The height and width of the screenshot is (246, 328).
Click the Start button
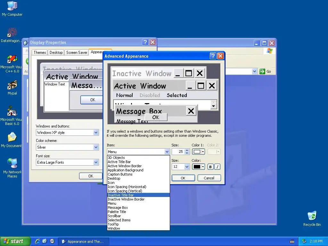15,242
